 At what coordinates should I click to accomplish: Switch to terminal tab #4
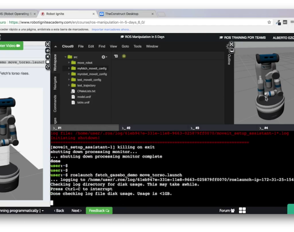[x=275, y=128]
